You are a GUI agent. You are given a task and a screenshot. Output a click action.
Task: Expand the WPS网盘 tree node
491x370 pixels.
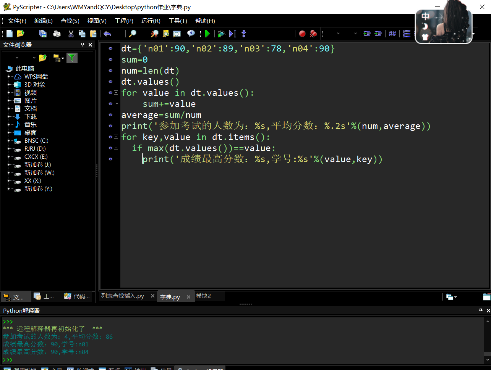point(8,77)
